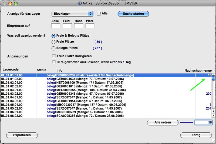Viewport: 216px width, 144px height.
Task: Click the Nachschubmenge value field below list
Action: 203,122
